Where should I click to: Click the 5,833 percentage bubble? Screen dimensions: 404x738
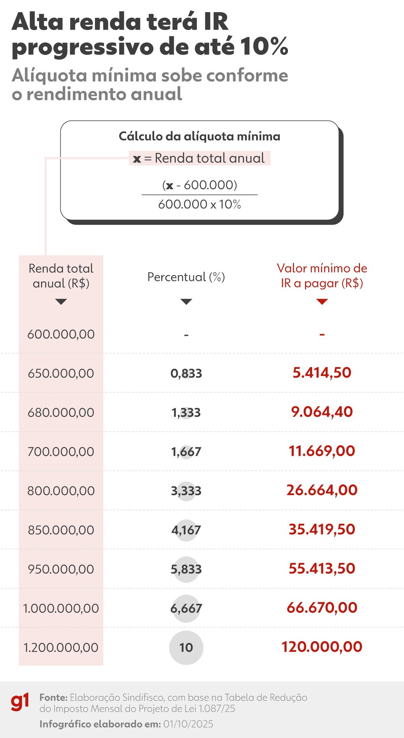coord(186,569)
